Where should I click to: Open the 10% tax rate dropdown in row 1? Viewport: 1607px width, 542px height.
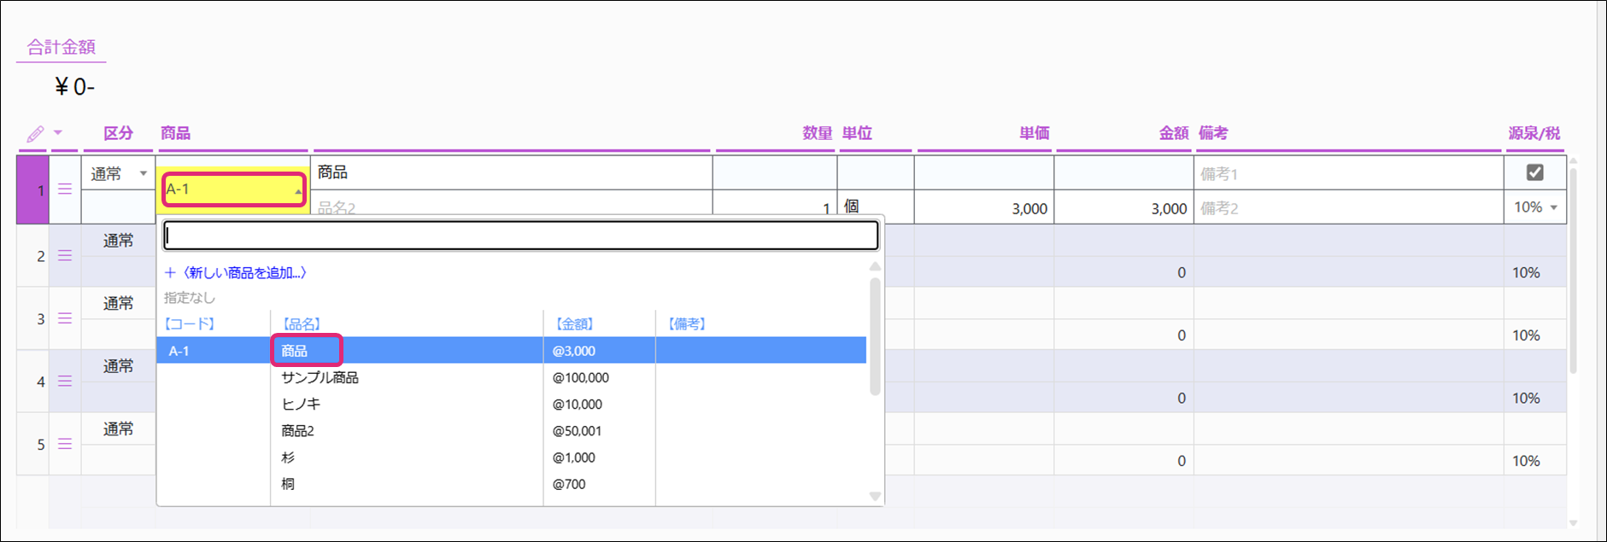1552,207
